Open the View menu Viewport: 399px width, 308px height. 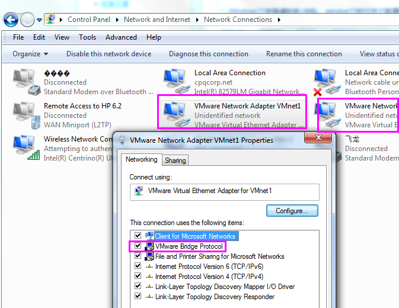(62, 37)
